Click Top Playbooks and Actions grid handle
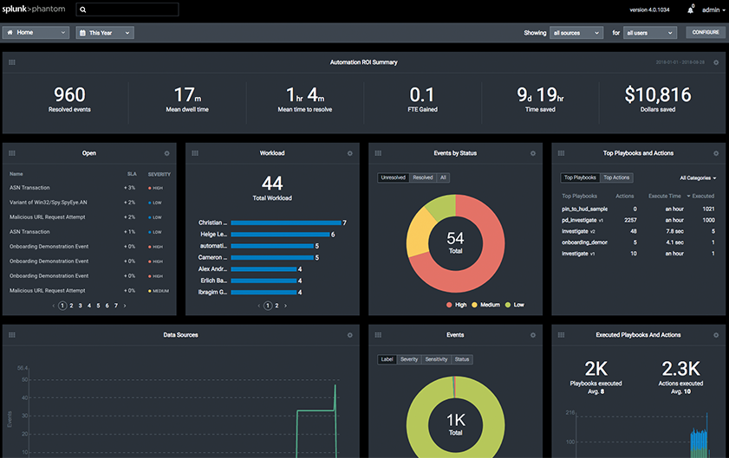 (561, 153)
